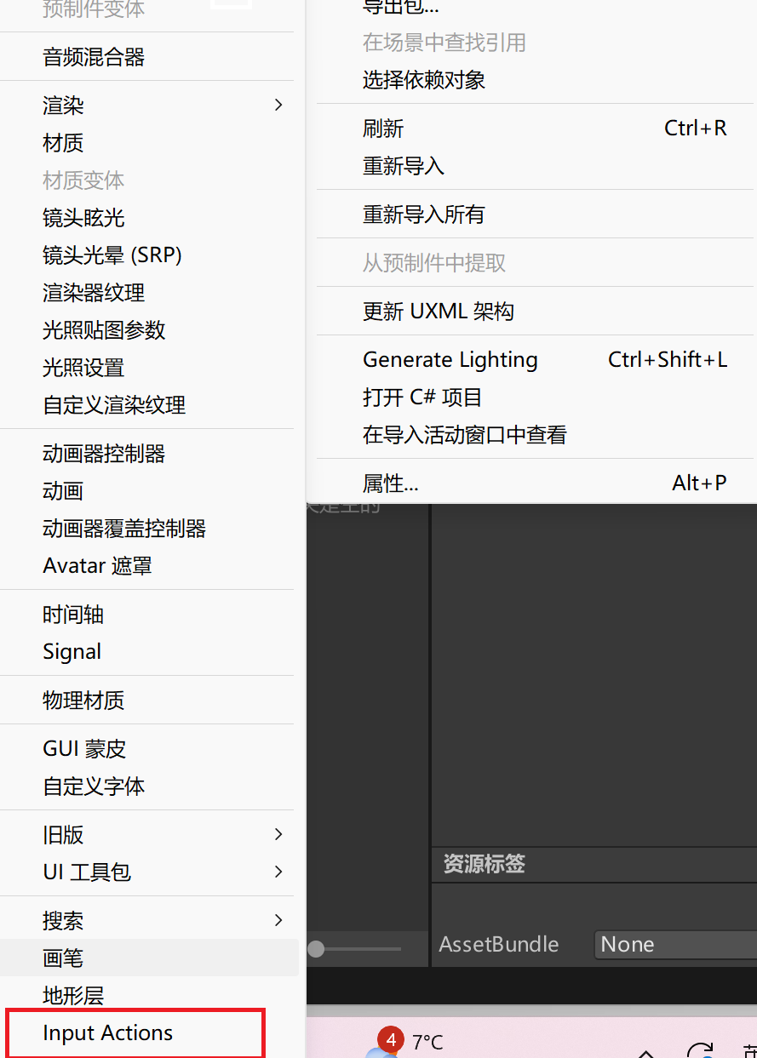Open the 搜索 submenu
Viewport: 757px width, 1058px height.
(149, 921)
